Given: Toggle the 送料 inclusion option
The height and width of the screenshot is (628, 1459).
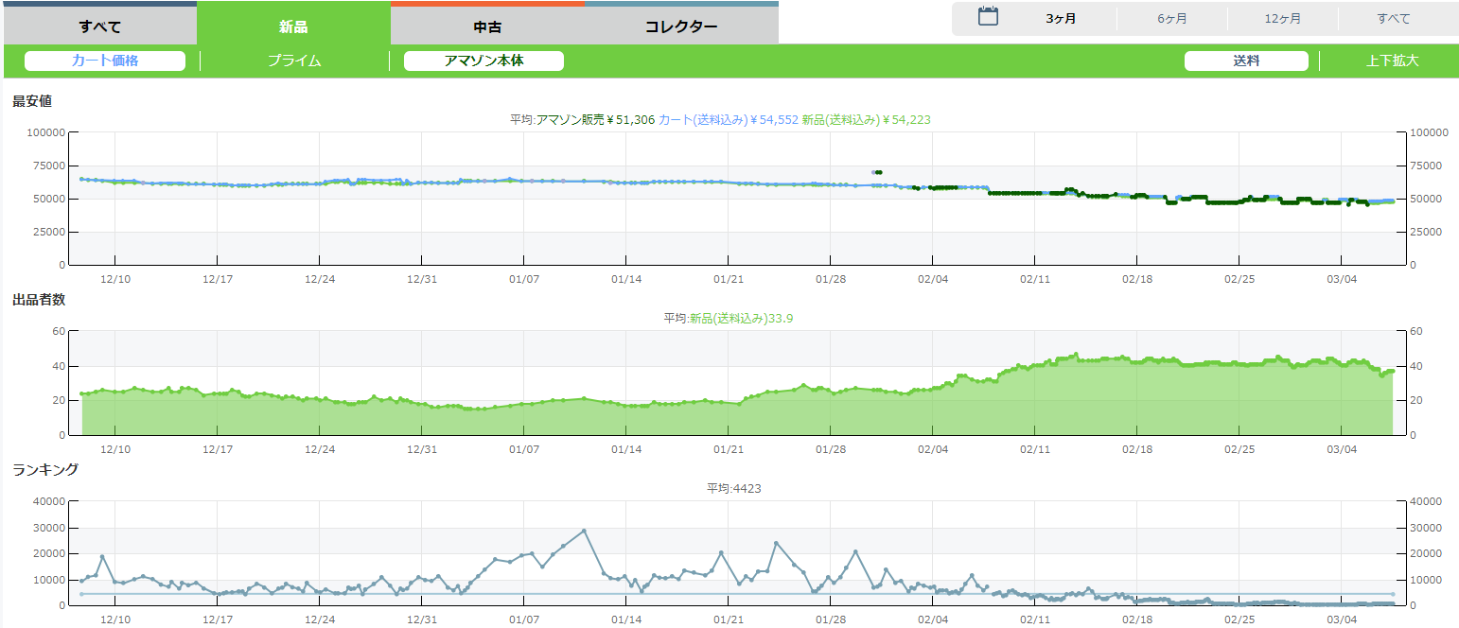Looking at the screenshot, I should tap(1246, 61).
